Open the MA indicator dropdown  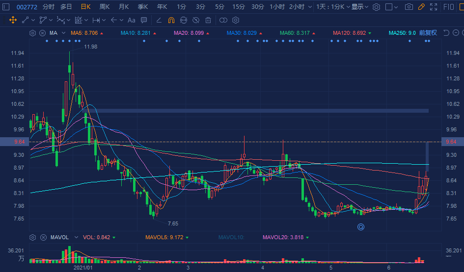(x=55, y=33)
